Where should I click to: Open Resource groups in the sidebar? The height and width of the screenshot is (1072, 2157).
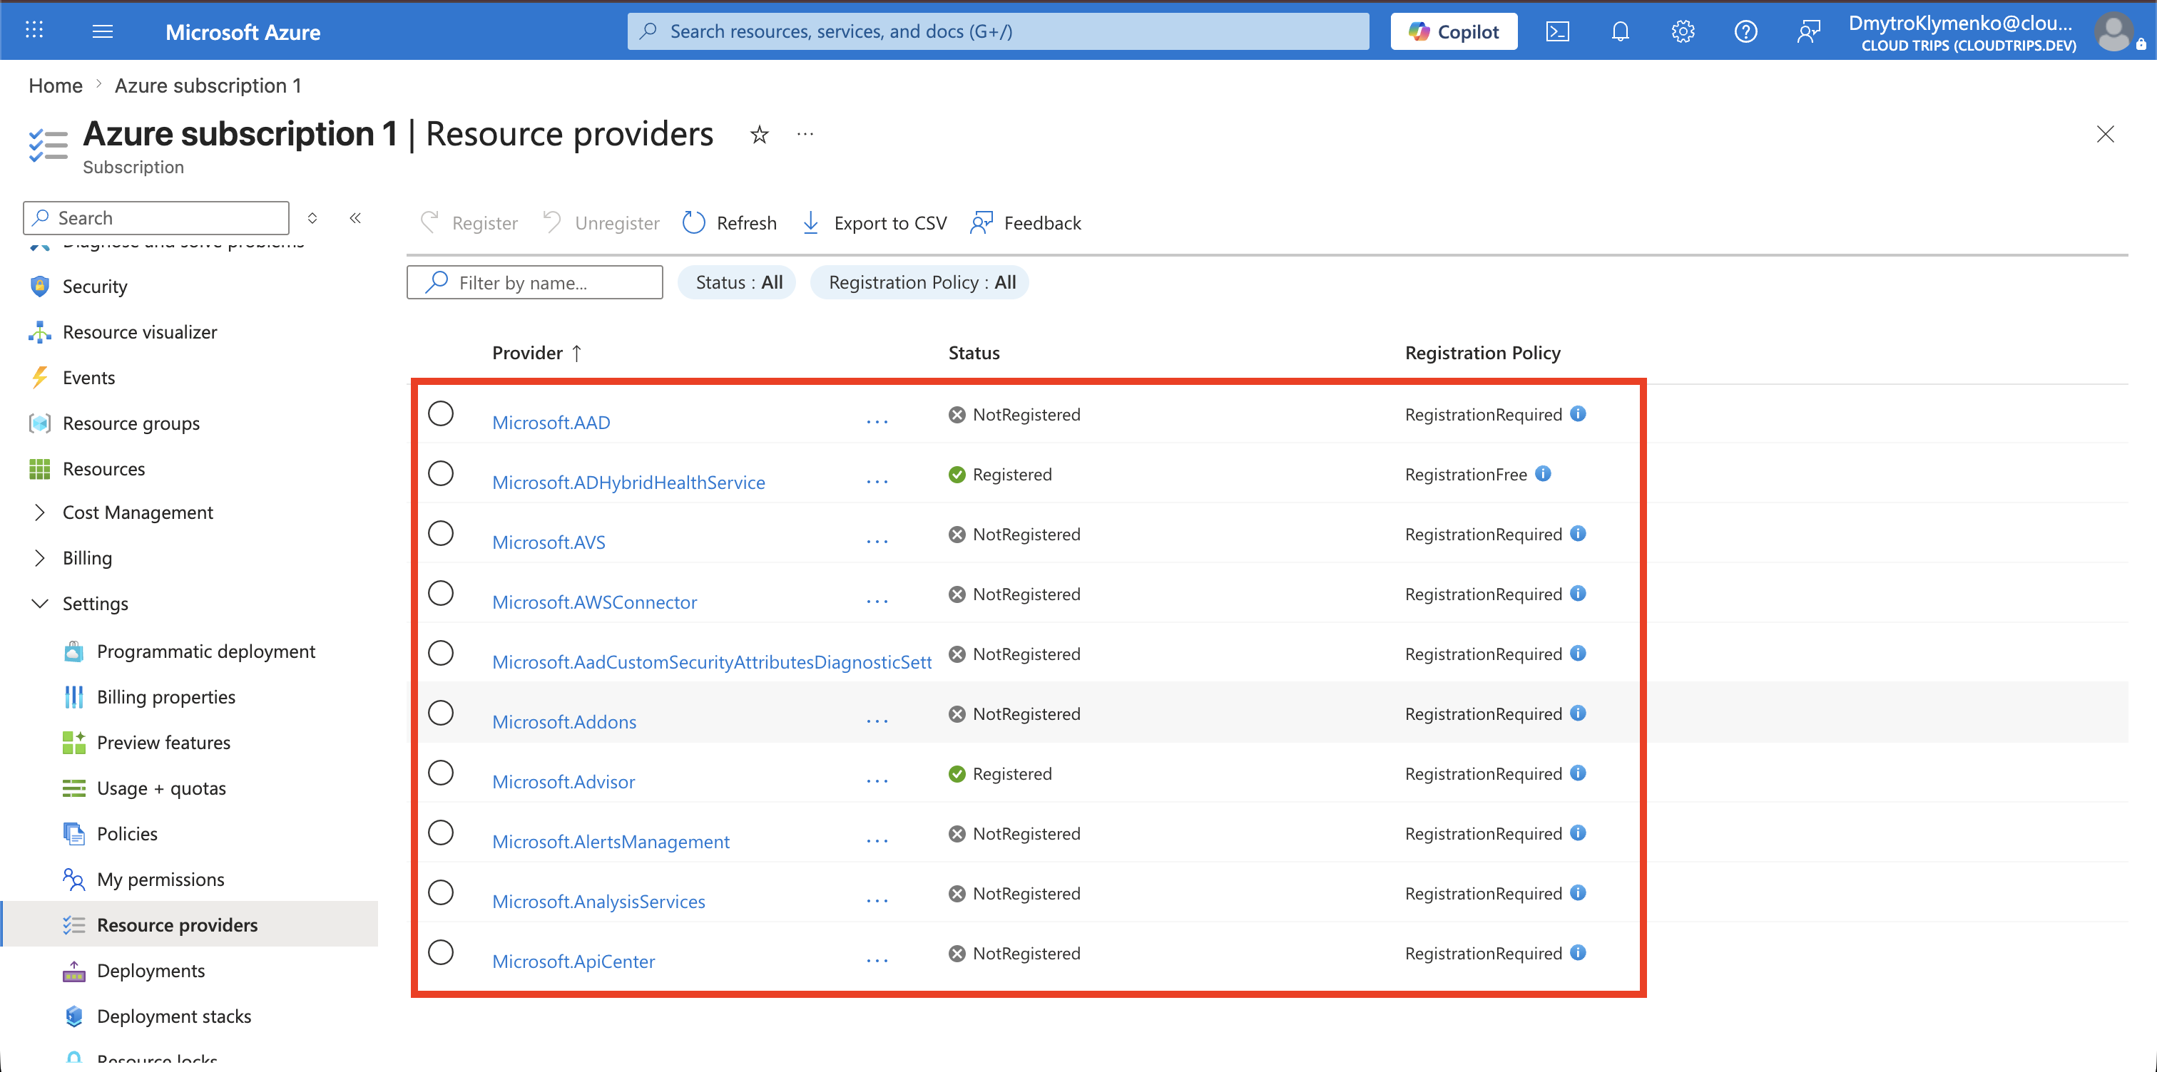click(x=131, y=423)
